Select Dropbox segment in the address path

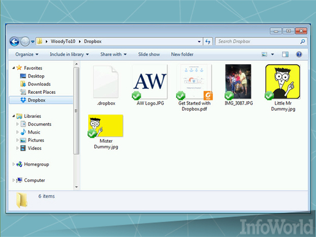coord(93,41)
